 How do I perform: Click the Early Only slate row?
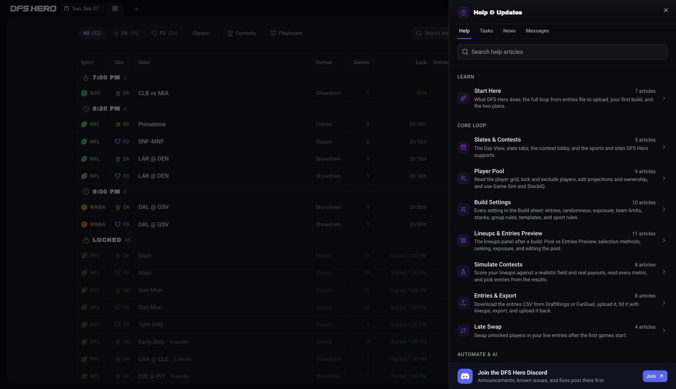tap(263, 342)
